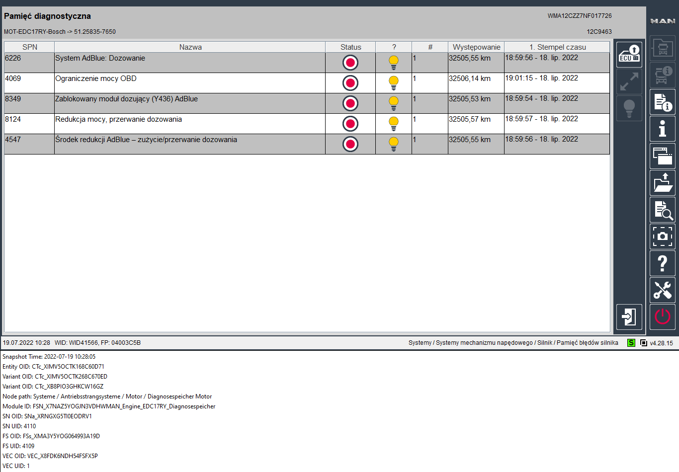Click SPN code 8349
679x472 pixels.
point(13,99)
